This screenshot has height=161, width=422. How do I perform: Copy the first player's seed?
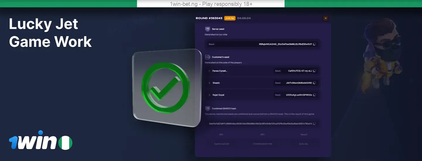pyautogui.click(x=314, y=71)
